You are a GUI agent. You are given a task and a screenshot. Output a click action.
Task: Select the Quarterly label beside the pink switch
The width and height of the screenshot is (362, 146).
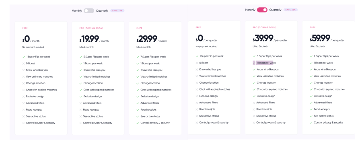coord(275,10)
